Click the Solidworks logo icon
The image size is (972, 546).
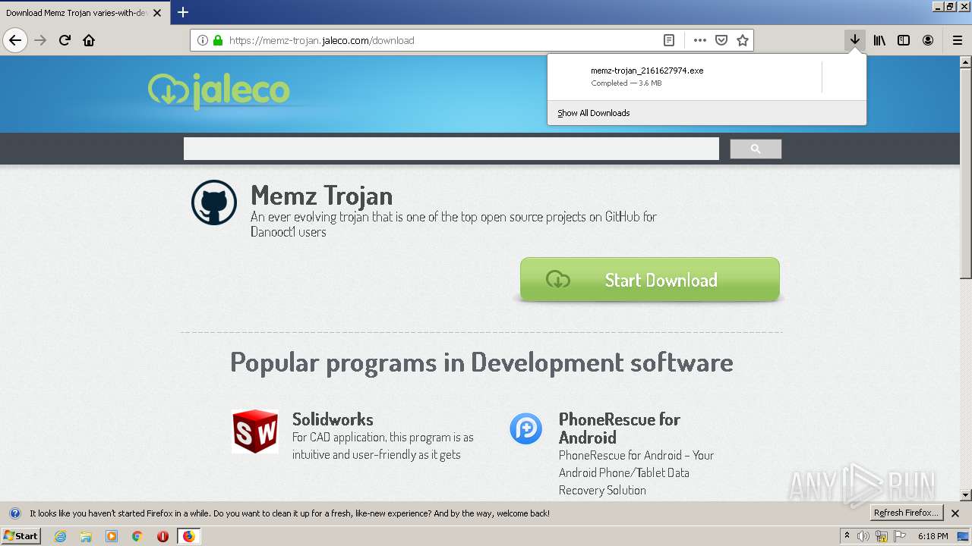pyautogui.click(x=255, y=431)
